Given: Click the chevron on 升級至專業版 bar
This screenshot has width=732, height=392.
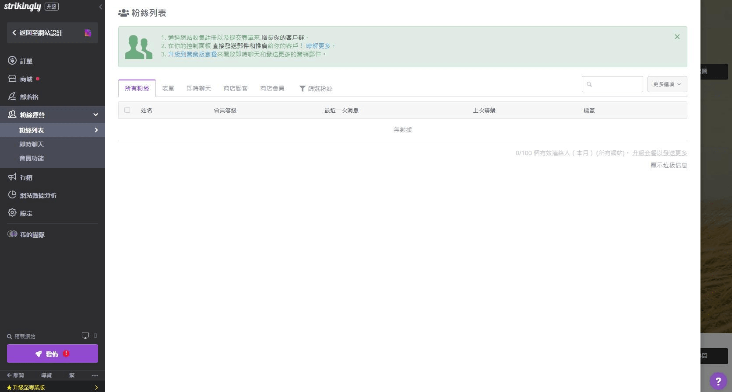Looking at the screenshot, I should tap(96, 387).
